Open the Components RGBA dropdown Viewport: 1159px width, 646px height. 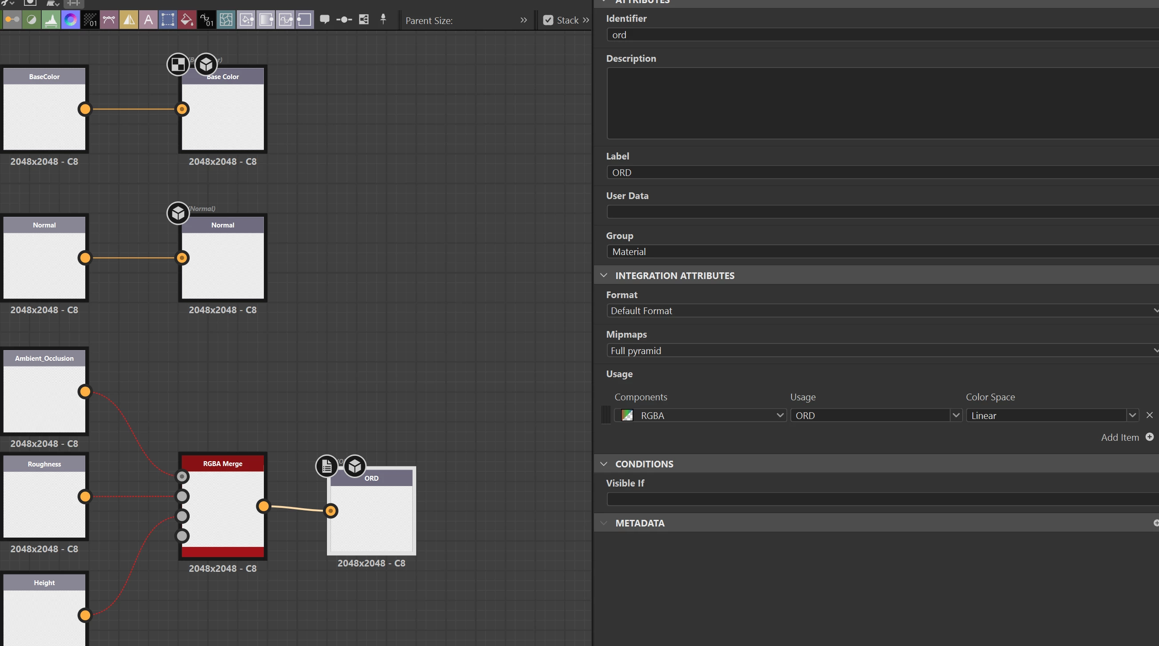(x=780, y=415)
